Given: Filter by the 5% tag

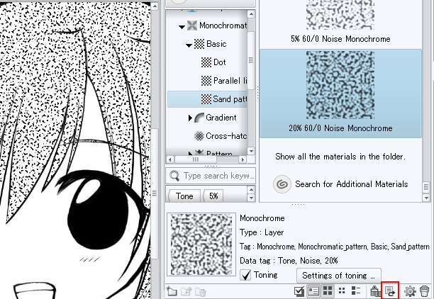Looking at the screenshot, I should point(213,196).
